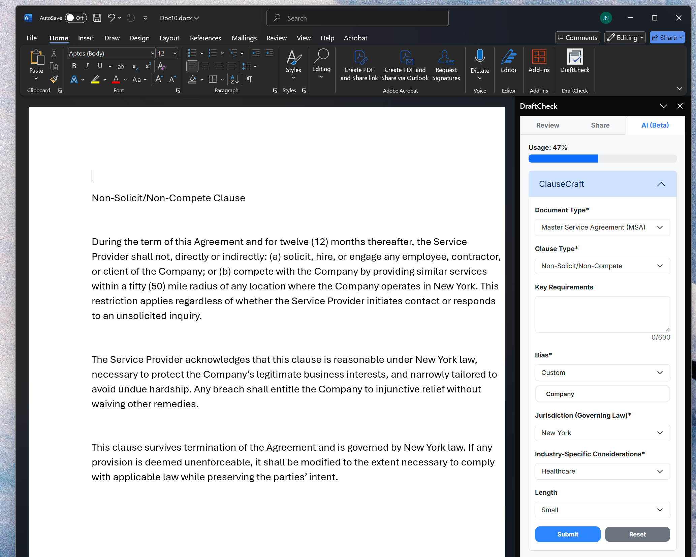696x557 pixels.
Task: Switch to the References tab
Action: coord(205,38)
